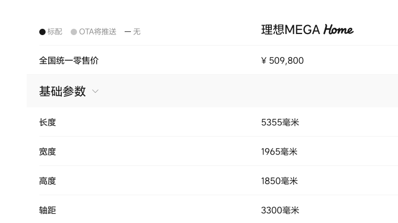The width and height of the screenshot is (398, 223).
Task: Click the 理想MEGA Home model title
Action: (307, 30)
